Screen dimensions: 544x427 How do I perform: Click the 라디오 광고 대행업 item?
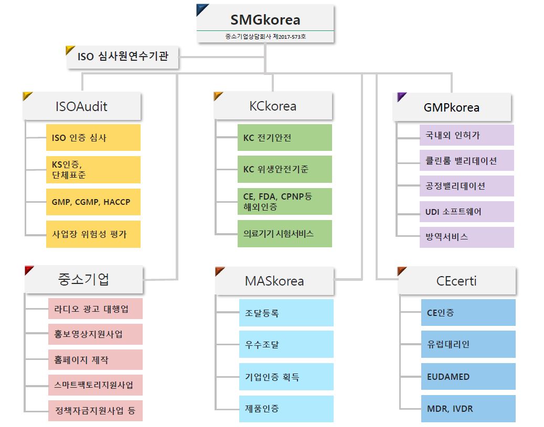click(94, 309)
